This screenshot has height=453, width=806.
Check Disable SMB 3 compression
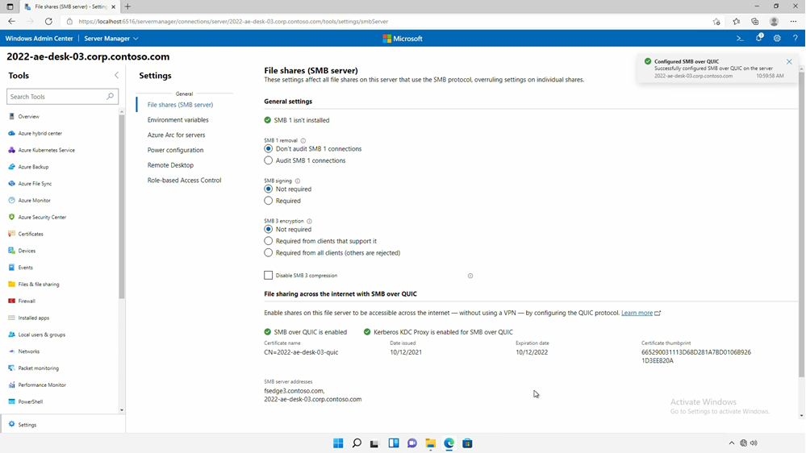(269, 276)
